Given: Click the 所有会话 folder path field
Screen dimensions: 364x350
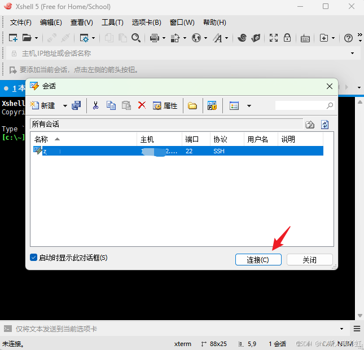Looking at the screenshot, I should 166,124.
